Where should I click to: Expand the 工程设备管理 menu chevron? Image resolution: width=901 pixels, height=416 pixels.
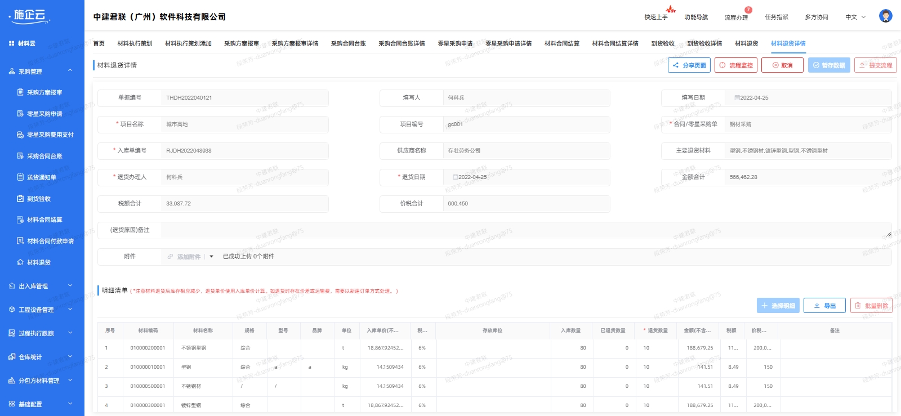coord(70,309)
